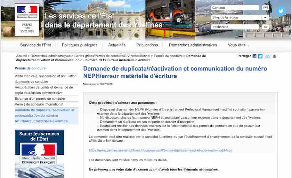Share the page by email icon
This screenshot has height=178, width=292.
(x=267, y=56)
